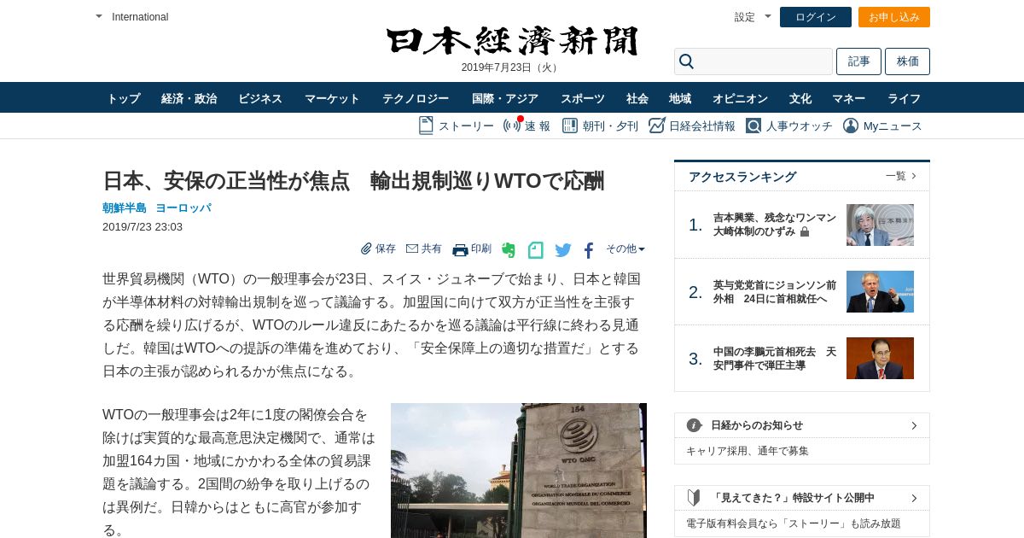Open Johnson thumbnail in ranking item 2

(x=880, y=291)
